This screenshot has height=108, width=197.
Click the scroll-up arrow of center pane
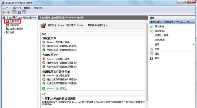(x=146, y=22)
